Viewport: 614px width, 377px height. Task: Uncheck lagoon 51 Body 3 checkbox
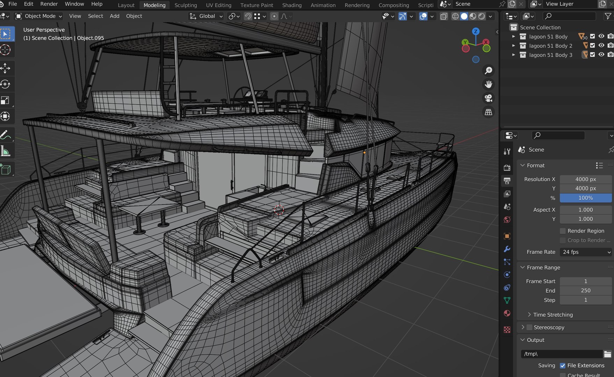(x=592, y=54)
